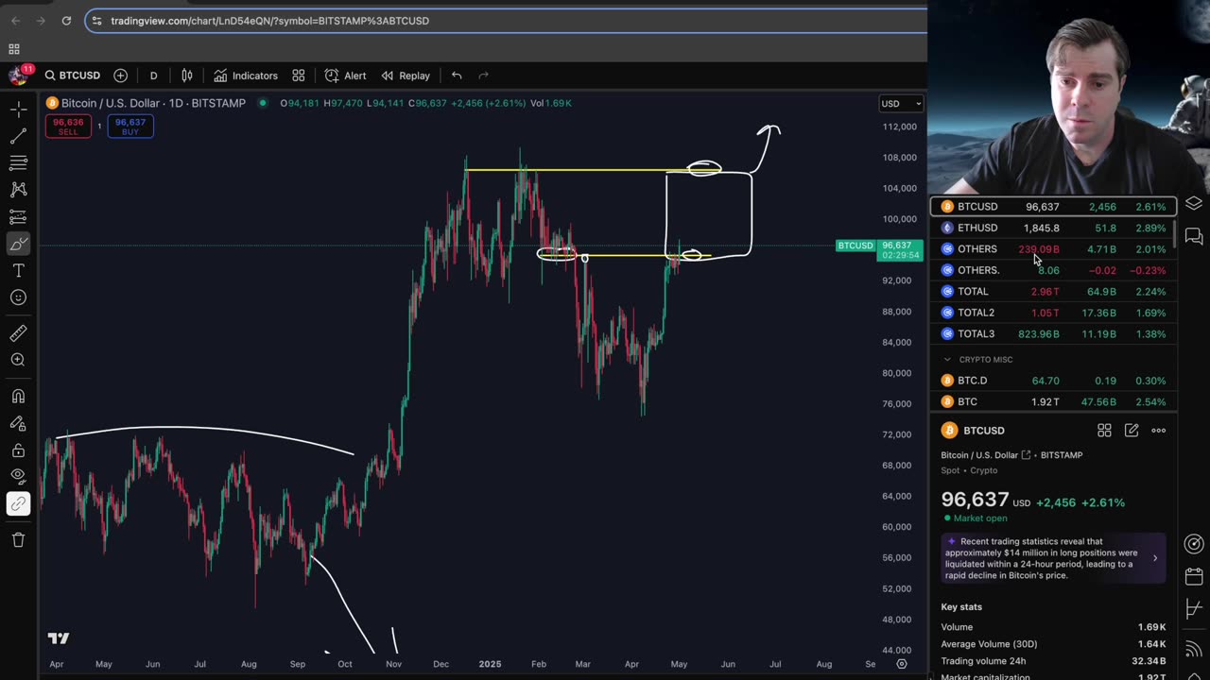This screenshot has width=1210, height=680.
Task: Select BTCUSD row in watchlist
Action: pos(1053,206)
